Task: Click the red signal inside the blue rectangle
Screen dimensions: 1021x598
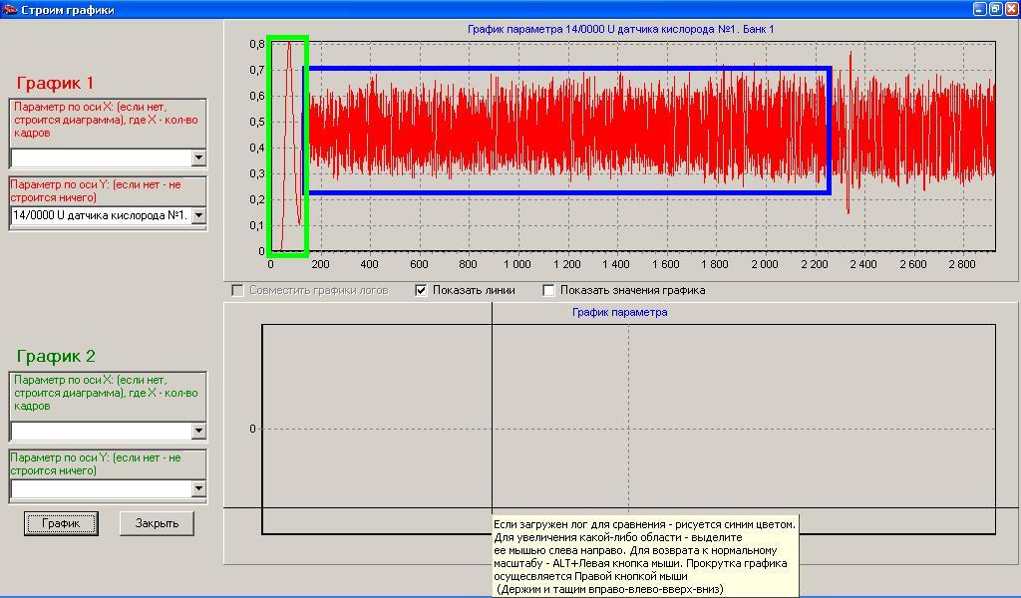Action: pos(568,130)
